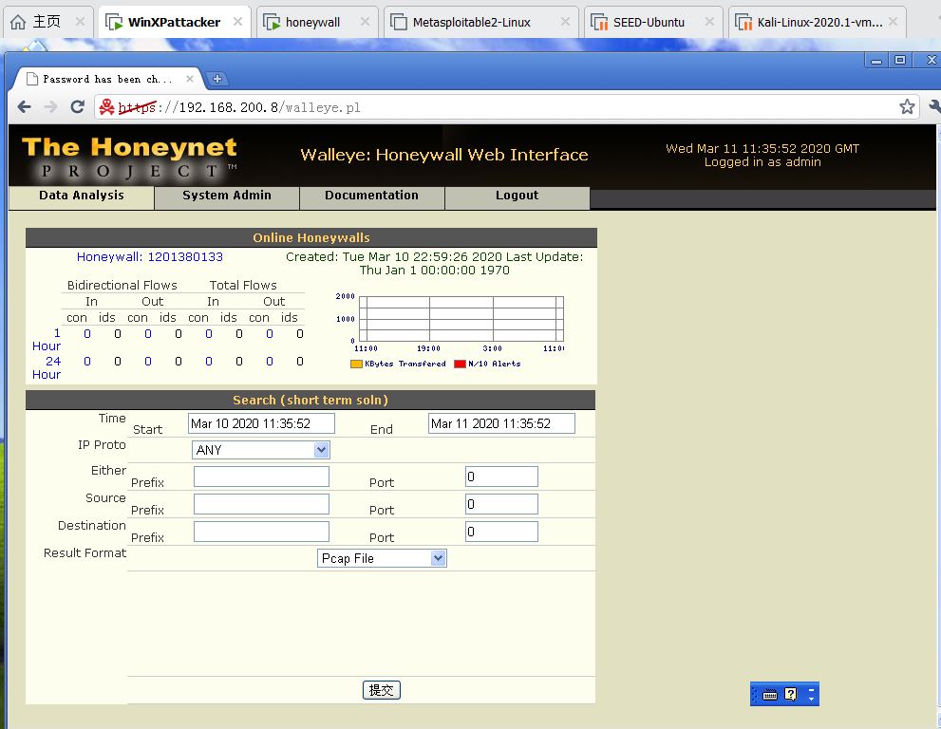This screenshot has width=941, height=729.
Task: Expand the IP Proto ANY dropdown
Action: coord(260,450)
